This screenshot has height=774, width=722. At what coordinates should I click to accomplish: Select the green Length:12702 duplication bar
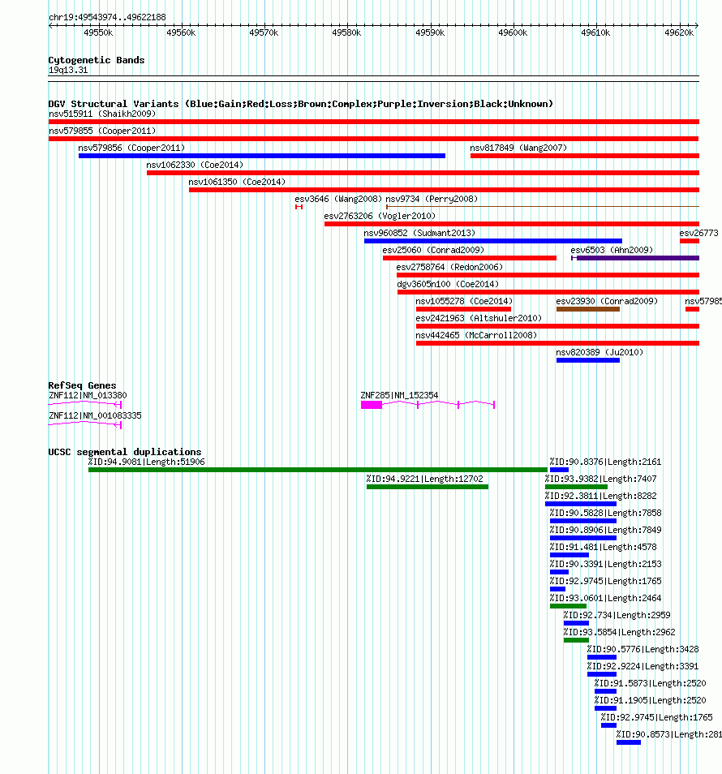point(428,488)
